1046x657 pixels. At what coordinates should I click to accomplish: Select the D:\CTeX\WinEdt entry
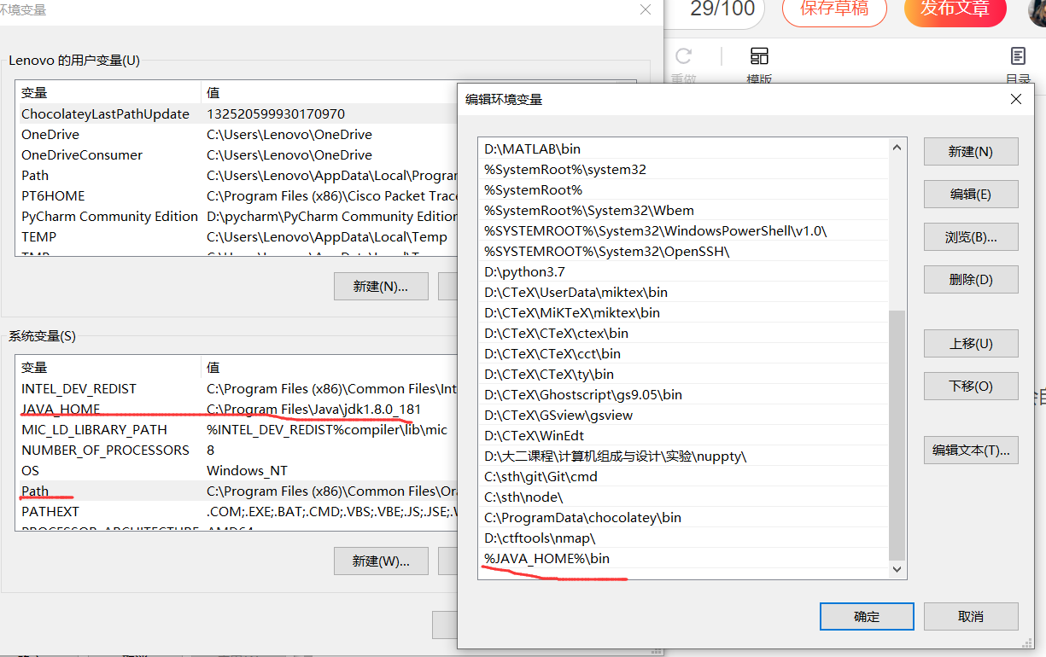pos(684,435)
